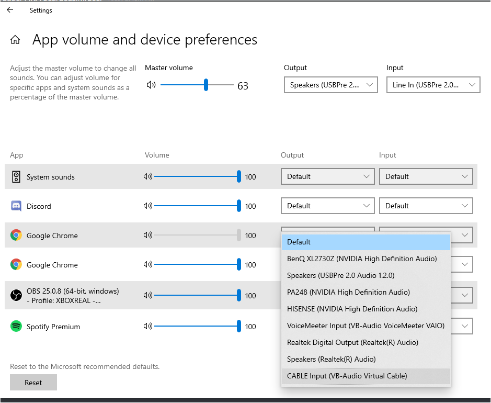
Task: Click the OBS volume slider handle
Action: pos(239,295)
